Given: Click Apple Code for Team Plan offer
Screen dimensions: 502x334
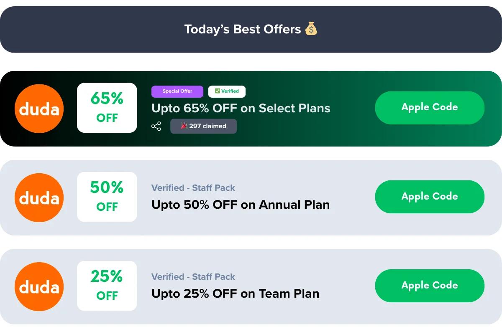Looking at the screenshot, I should pyautogui.click(x=430, y=286).
